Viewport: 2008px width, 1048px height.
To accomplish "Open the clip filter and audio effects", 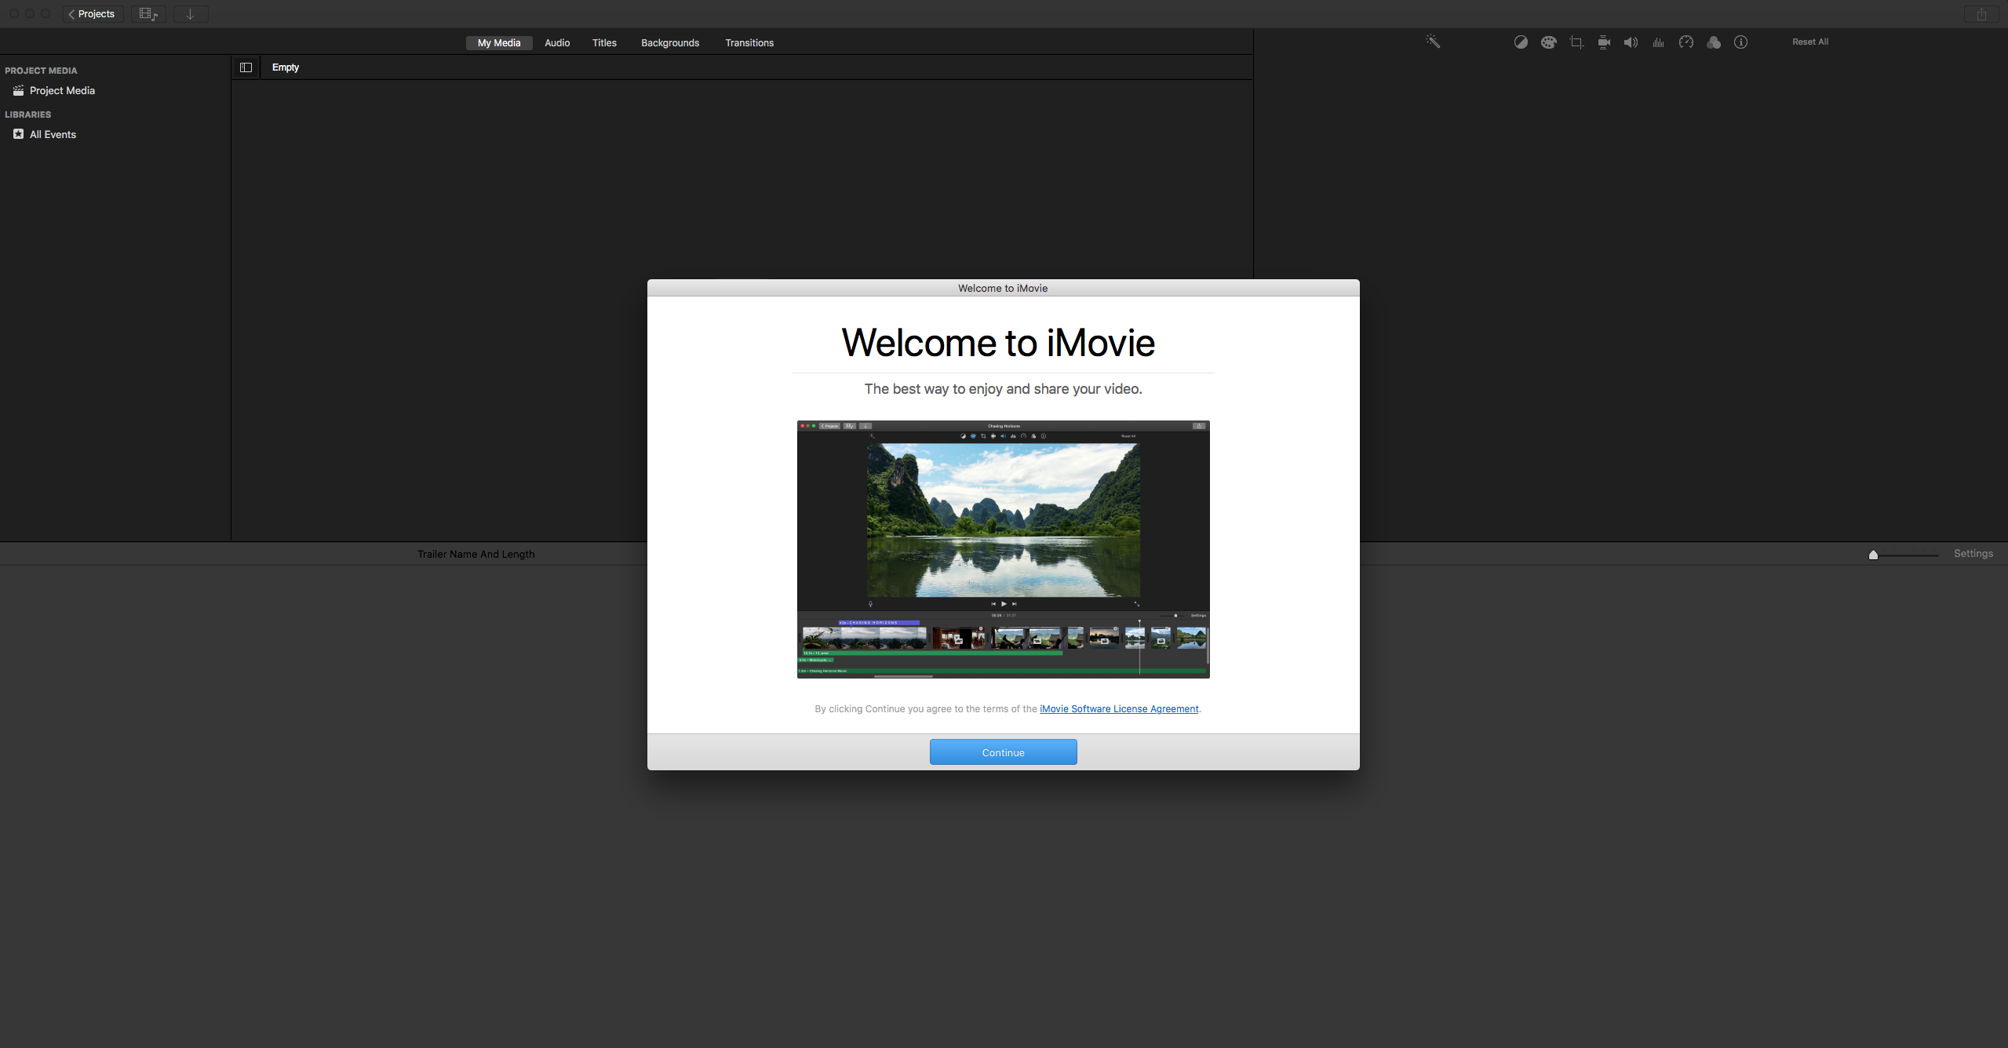I will [x=1714, y=42].
